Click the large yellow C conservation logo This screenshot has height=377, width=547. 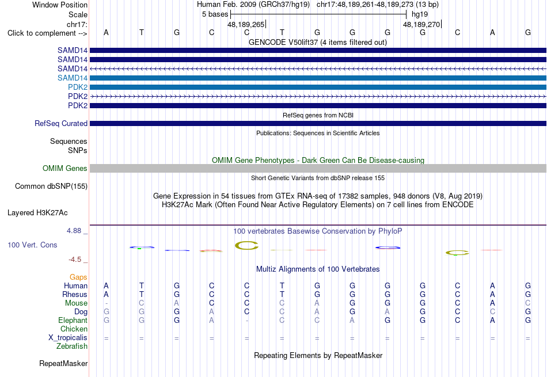pos(246,246)
